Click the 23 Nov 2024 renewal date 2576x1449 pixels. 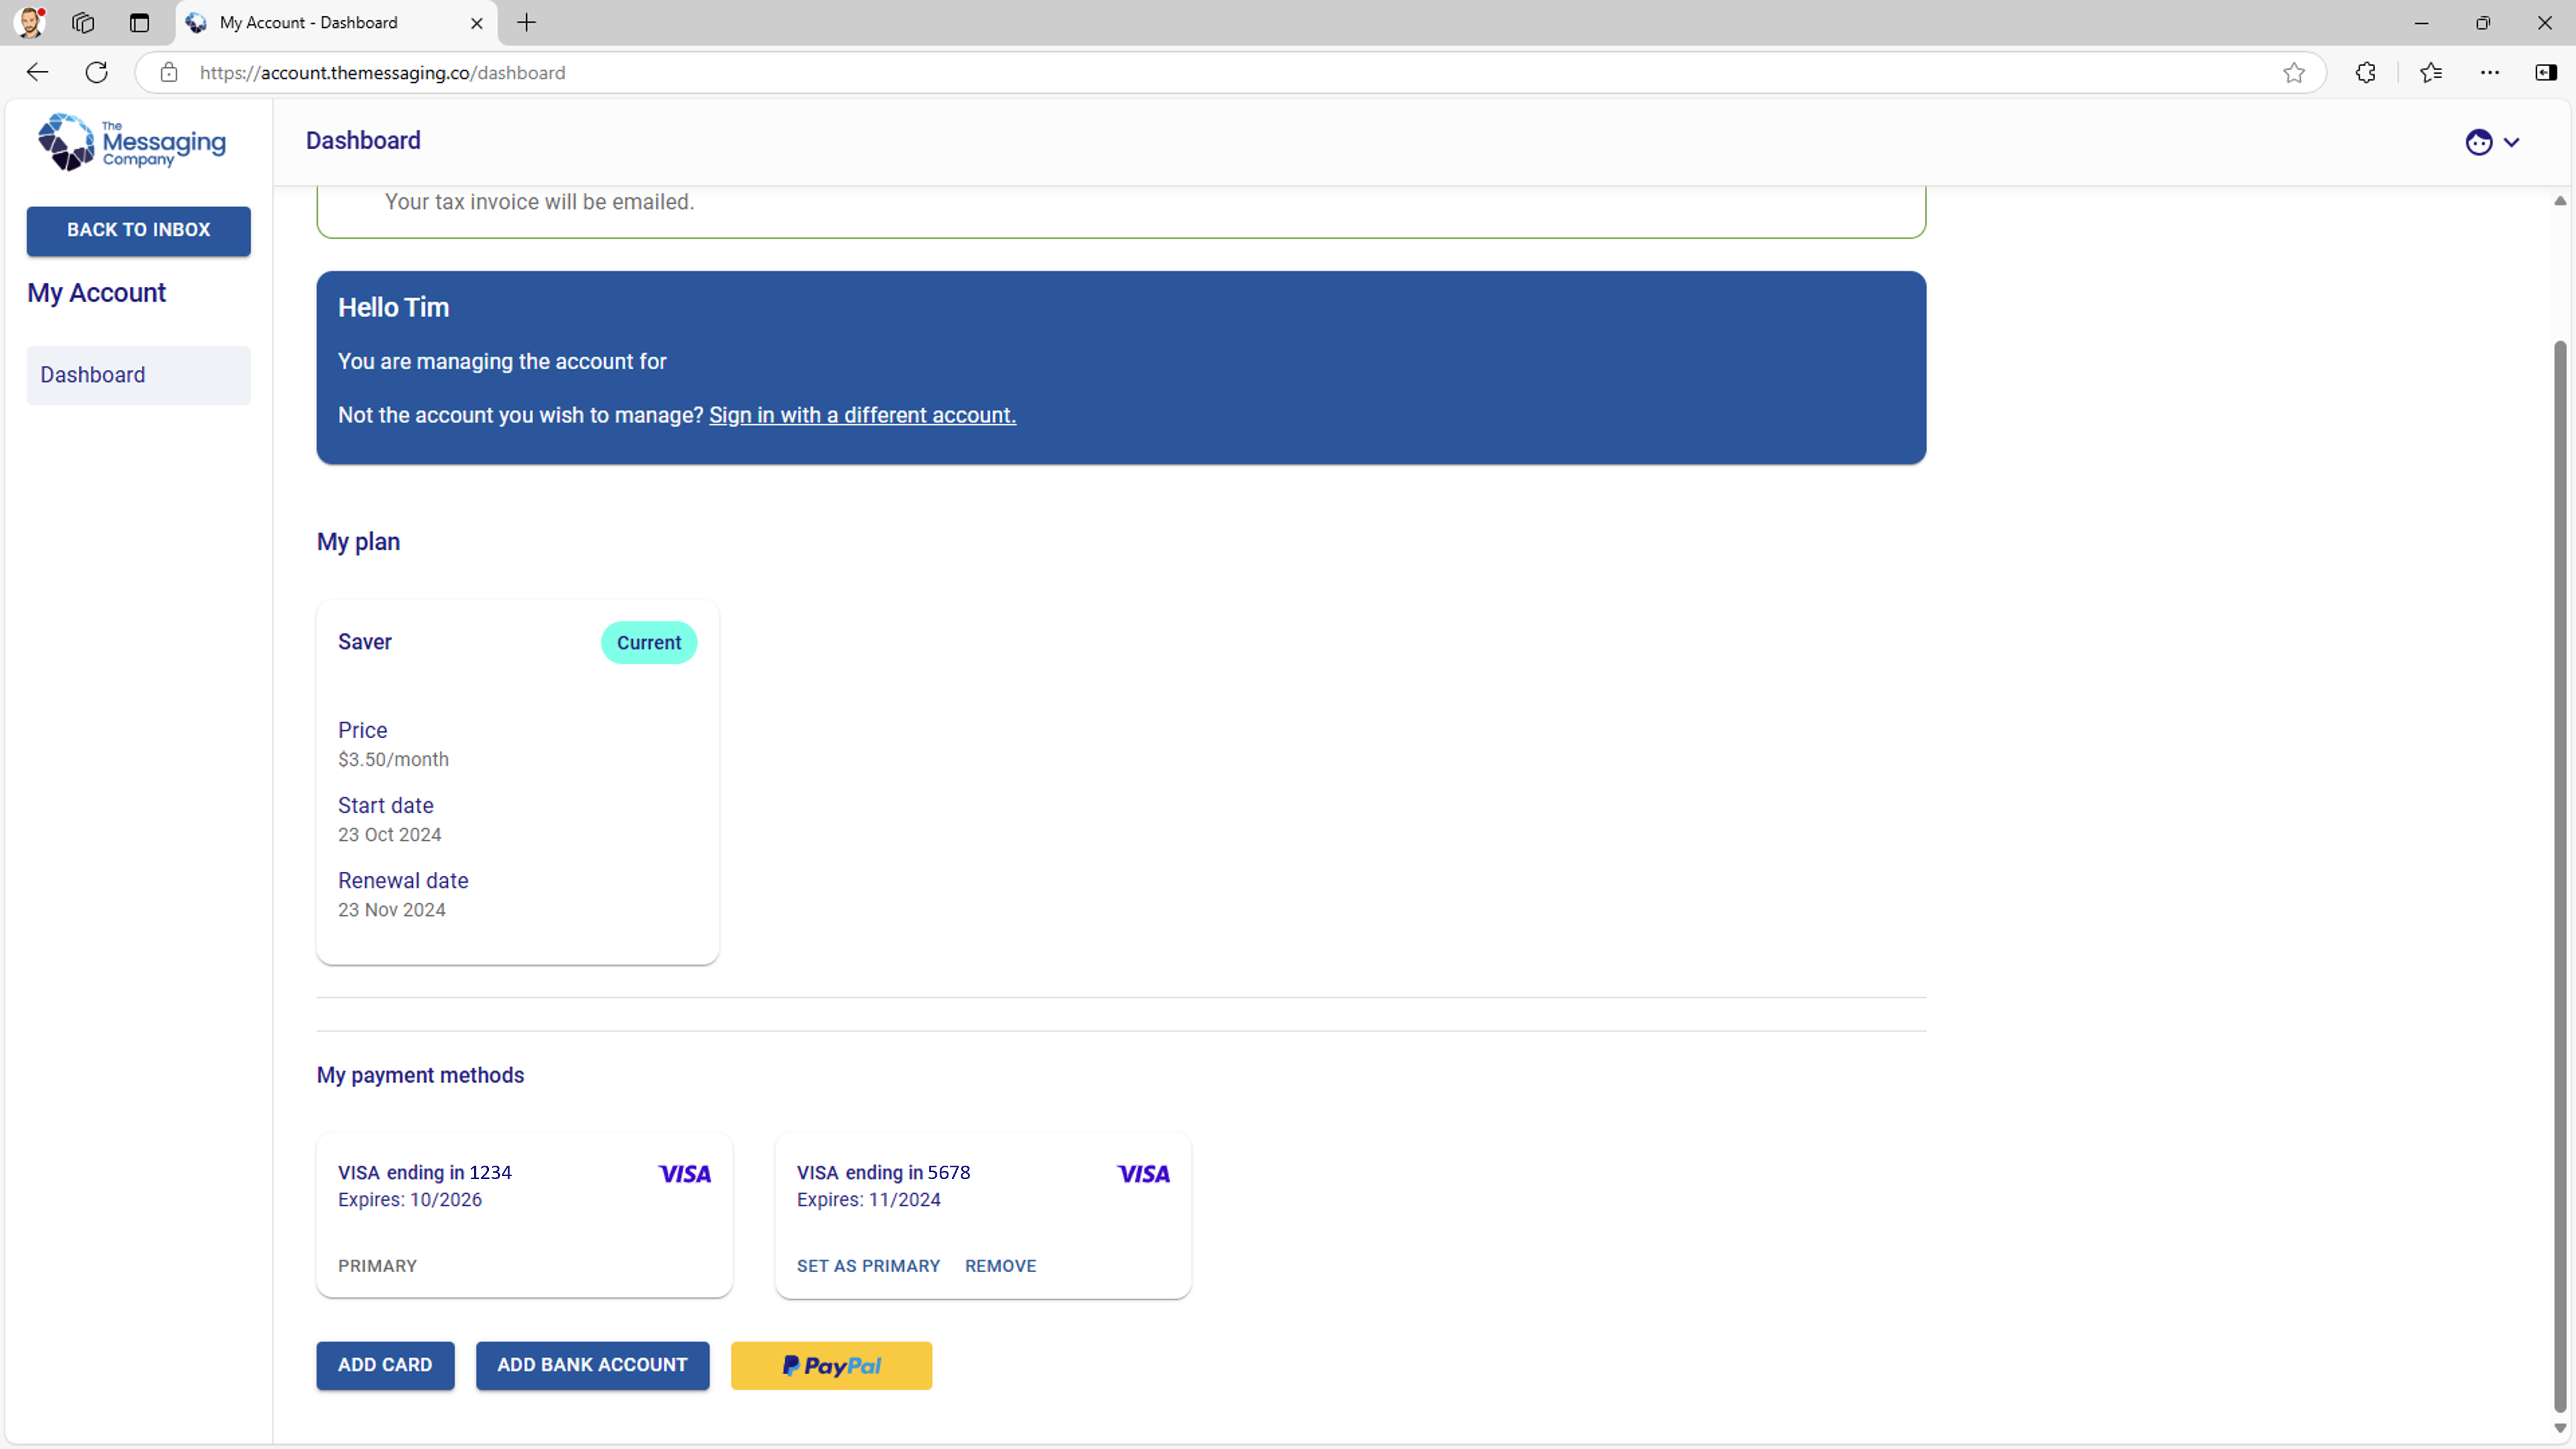pyautogui.click(x=392, y=910)
